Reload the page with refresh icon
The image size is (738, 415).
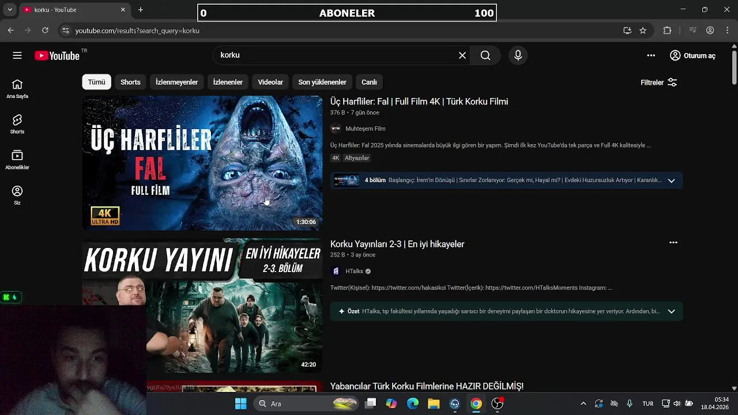tap(45, 30)
